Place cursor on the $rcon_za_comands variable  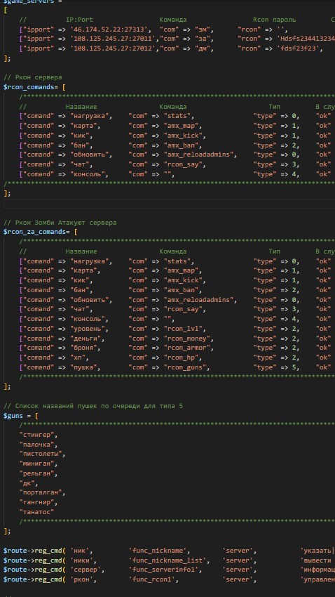point(34,232)
